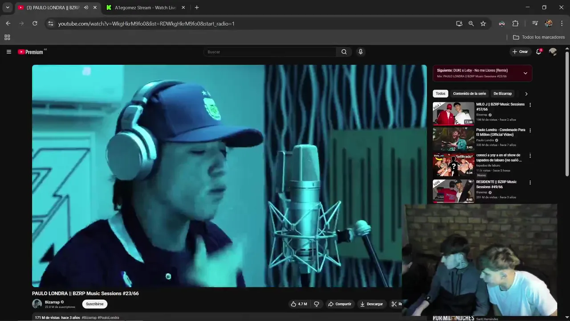Viewport: 570px width, 321px height.
Task: Click the Crear button
Action: tap(520, 52)
